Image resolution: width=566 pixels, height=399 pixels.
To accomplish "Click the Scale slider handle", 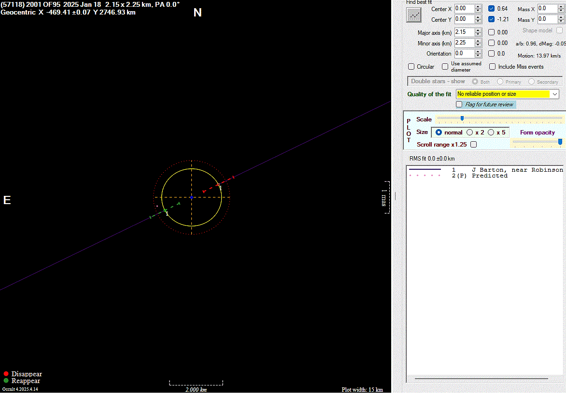I will pyautogui.click(x=462, y=118).
